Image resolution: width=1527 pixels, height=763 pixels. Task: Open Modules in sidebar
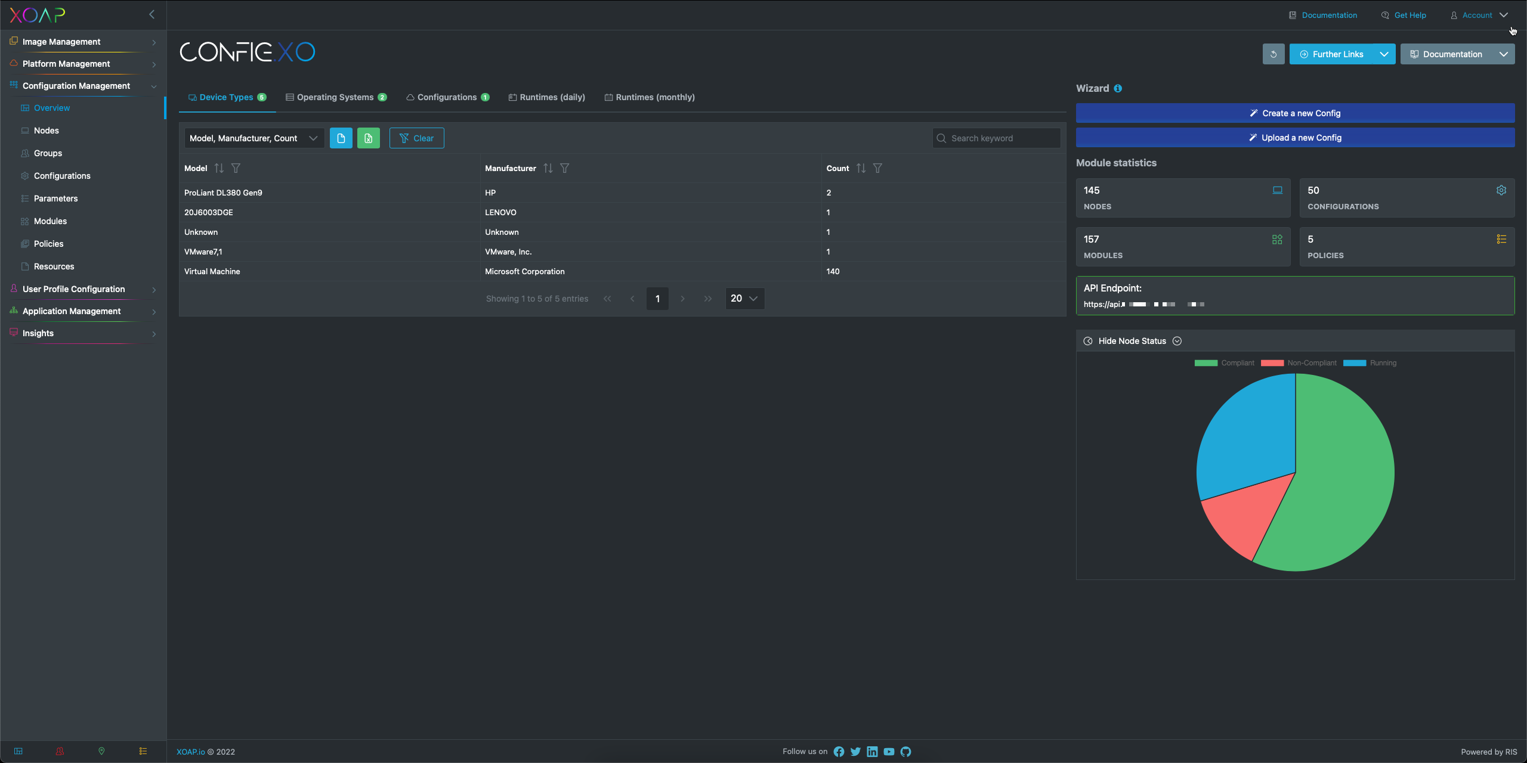[50, 221]
